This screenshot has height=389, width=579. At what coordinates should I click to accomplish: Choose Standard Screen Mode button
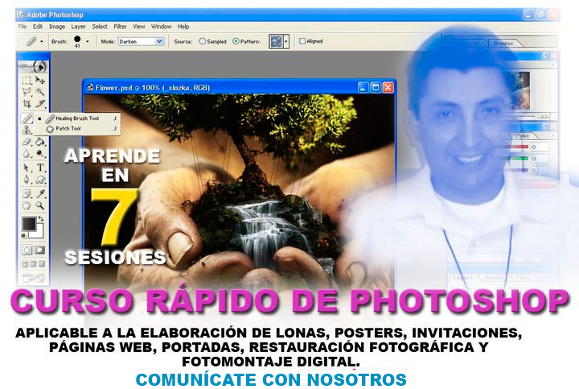click(25, 264)
